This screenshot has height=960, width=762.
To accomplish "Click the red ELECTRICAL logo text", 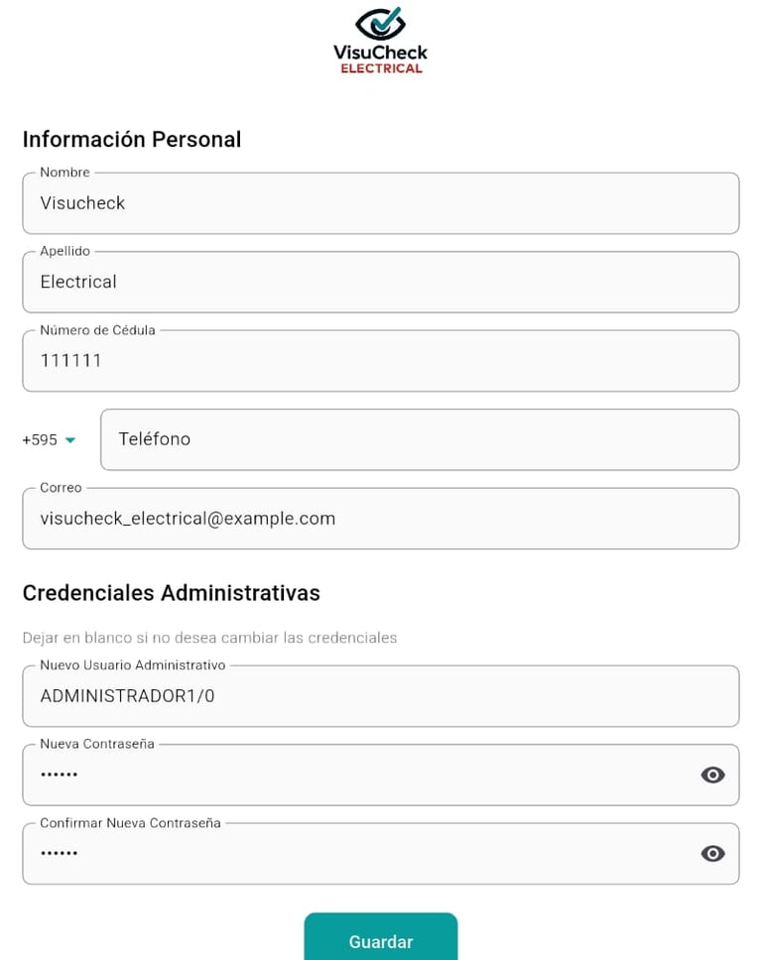I will [x=381, y=68].
